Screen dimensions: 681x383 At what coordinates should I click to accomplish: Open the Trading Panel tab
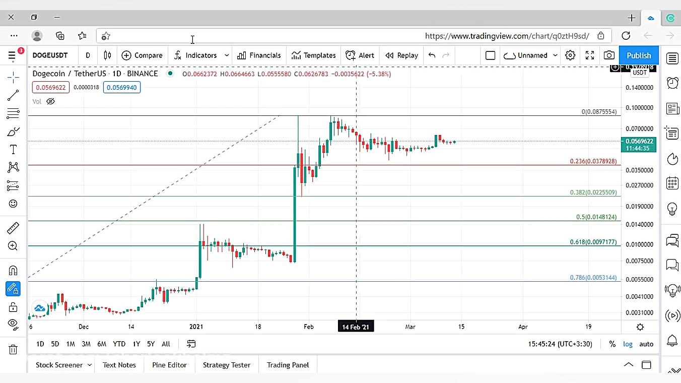tap(288, 365)
